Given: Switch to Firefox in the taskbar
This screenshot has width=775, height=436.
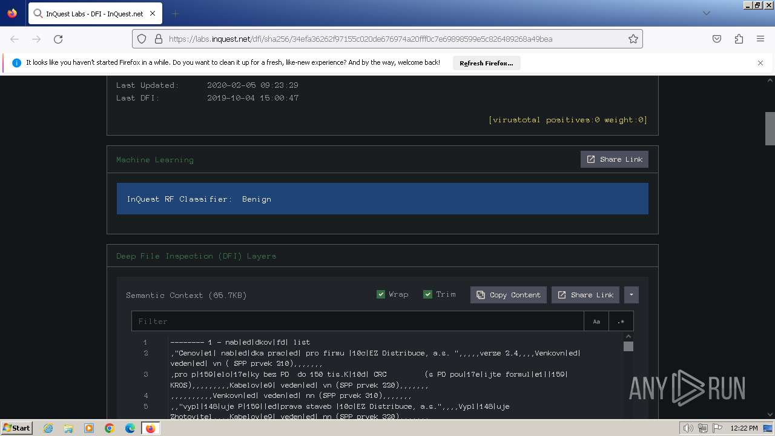Looking at the screenshot, I should coord(150,428).
